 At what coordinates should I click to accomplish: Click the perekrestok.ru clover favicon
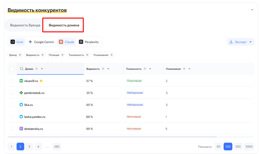click(21, 93)
